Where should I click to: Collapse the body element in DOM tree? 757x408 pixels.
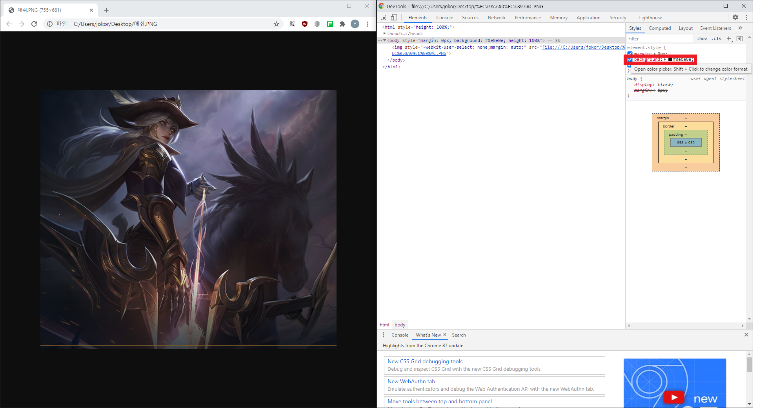click(x=385, y=40)
